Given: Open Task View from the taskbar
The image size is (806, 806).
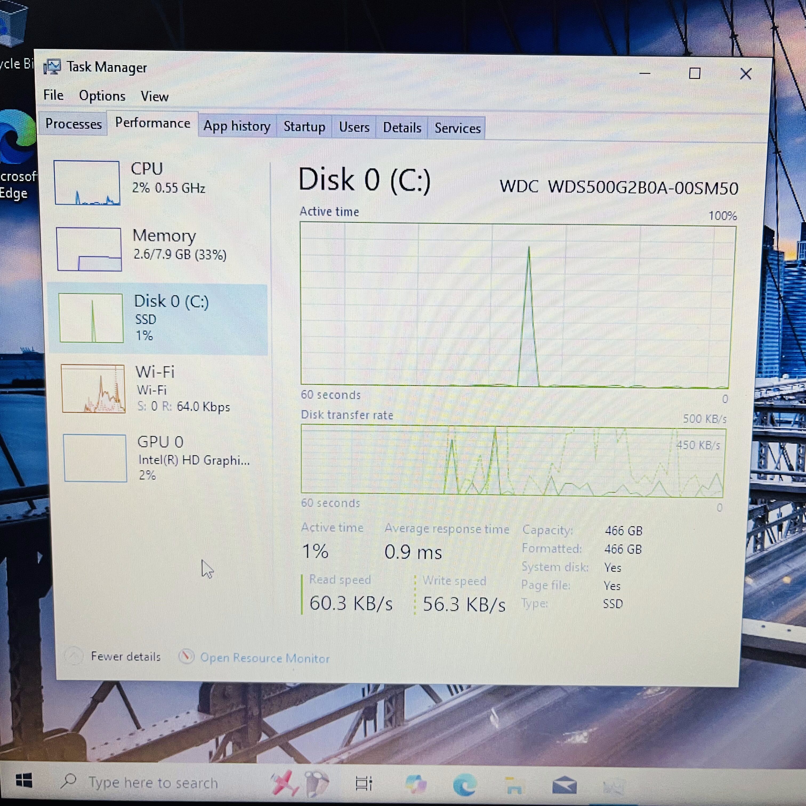Looking at the screenshot, I should 363,783.
